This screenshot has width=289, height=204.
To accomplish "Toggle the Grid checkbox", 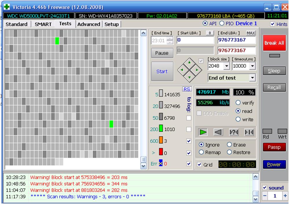I will click(199, 164).
